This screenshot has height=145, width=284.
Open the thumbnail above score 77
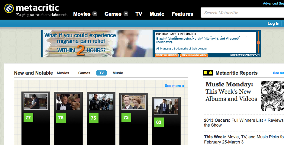pos(36,101)
